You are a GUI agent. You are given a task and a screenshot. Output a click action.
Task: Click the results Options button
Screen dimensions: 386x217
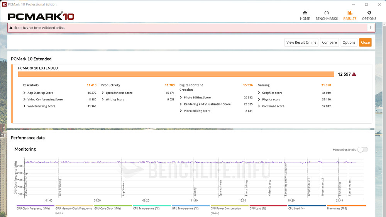click(349, 42)
